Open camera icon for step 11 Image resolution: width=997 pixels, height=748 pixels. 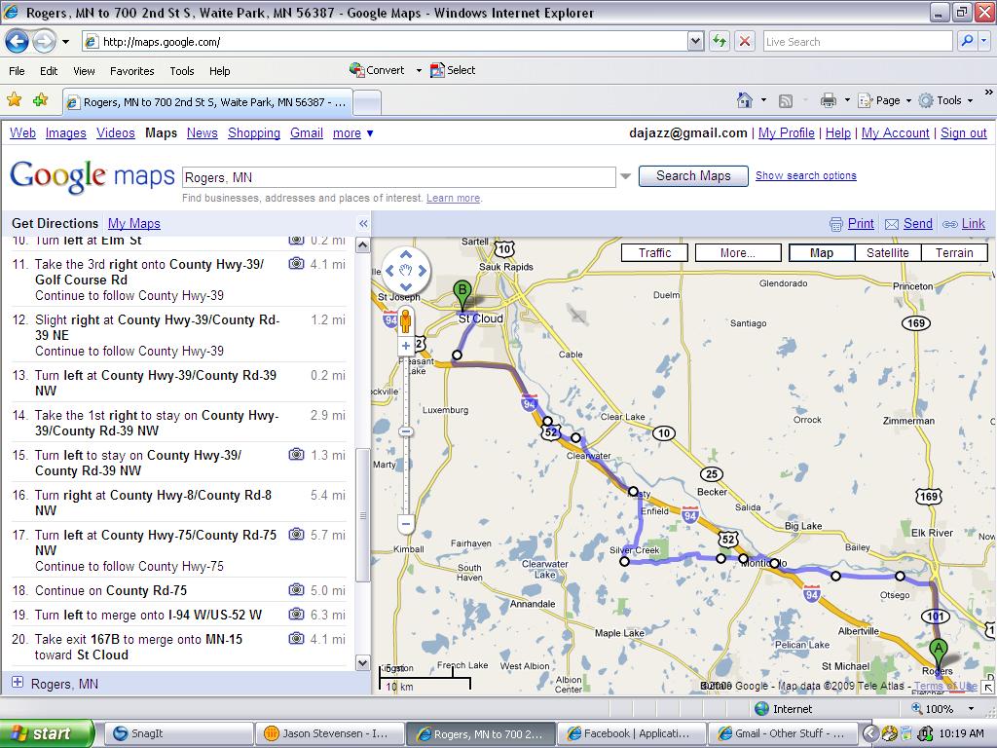296,263
